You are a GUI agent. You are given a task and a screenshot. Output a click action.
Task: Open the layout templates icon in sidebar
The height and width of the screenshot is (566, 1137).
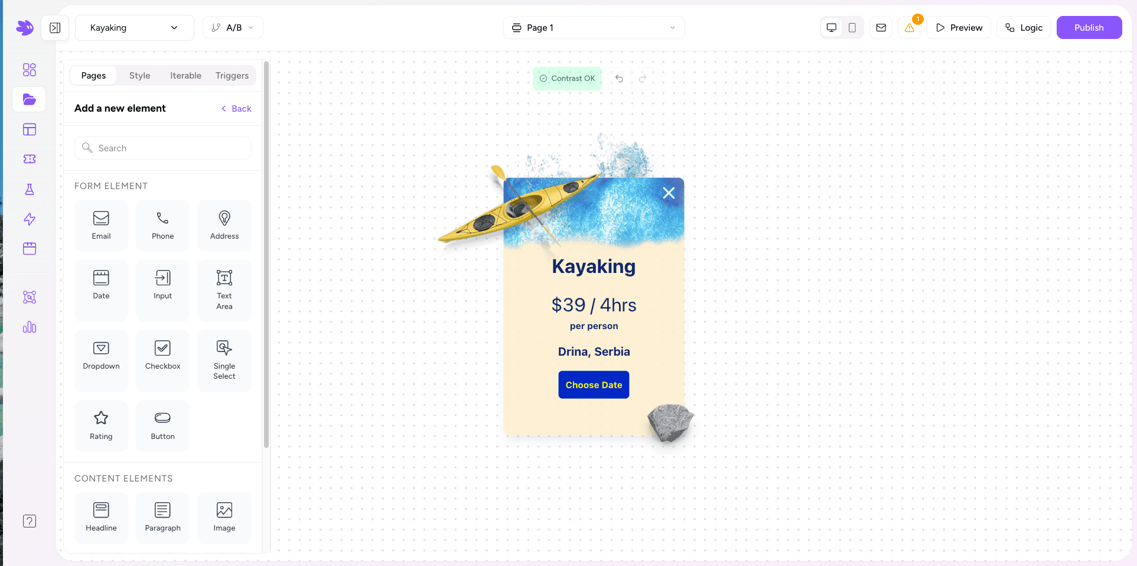[30, 129]
